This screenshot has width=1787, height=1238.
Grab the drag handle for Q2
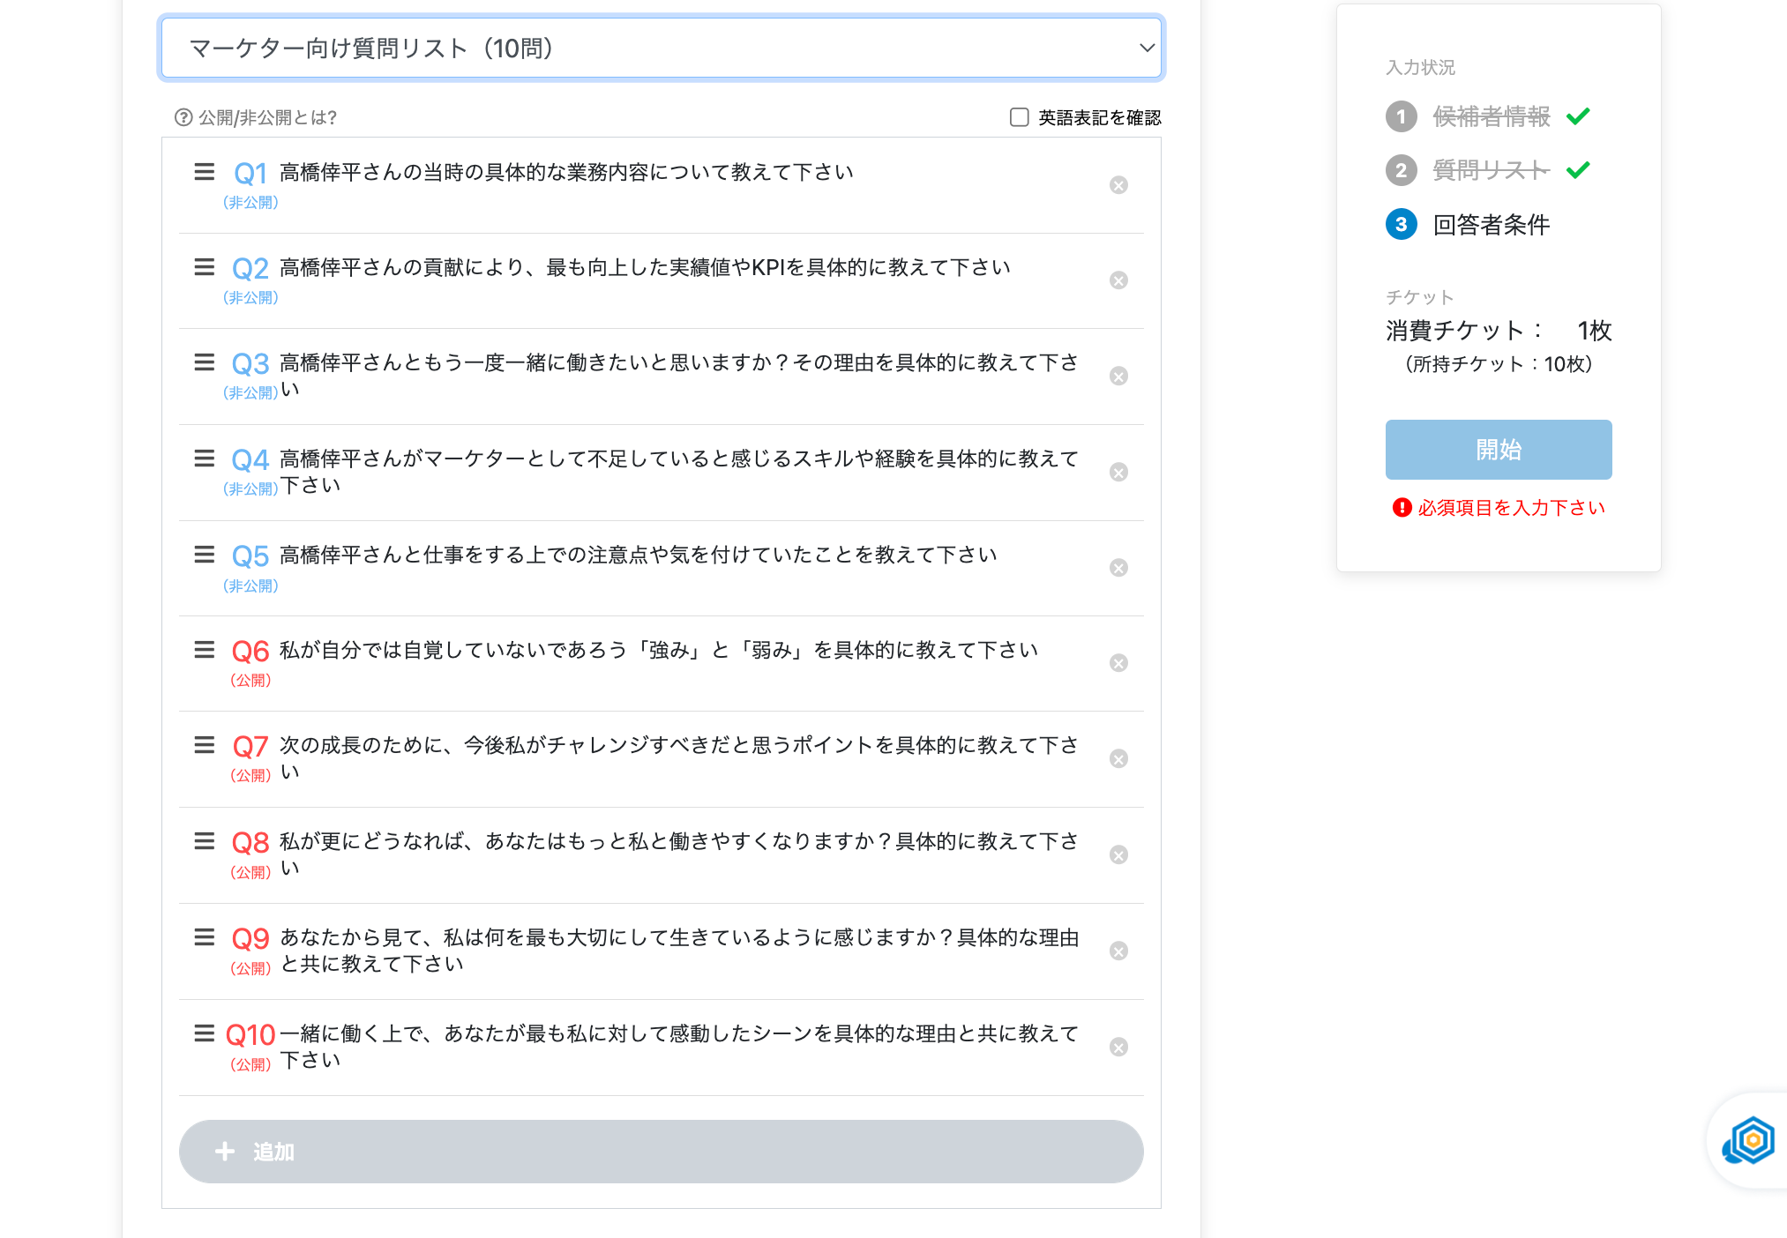204,267
